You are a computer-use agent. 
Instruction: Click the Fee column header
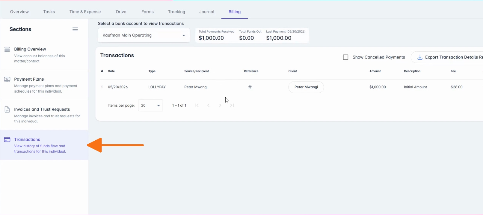click(453, 71)
